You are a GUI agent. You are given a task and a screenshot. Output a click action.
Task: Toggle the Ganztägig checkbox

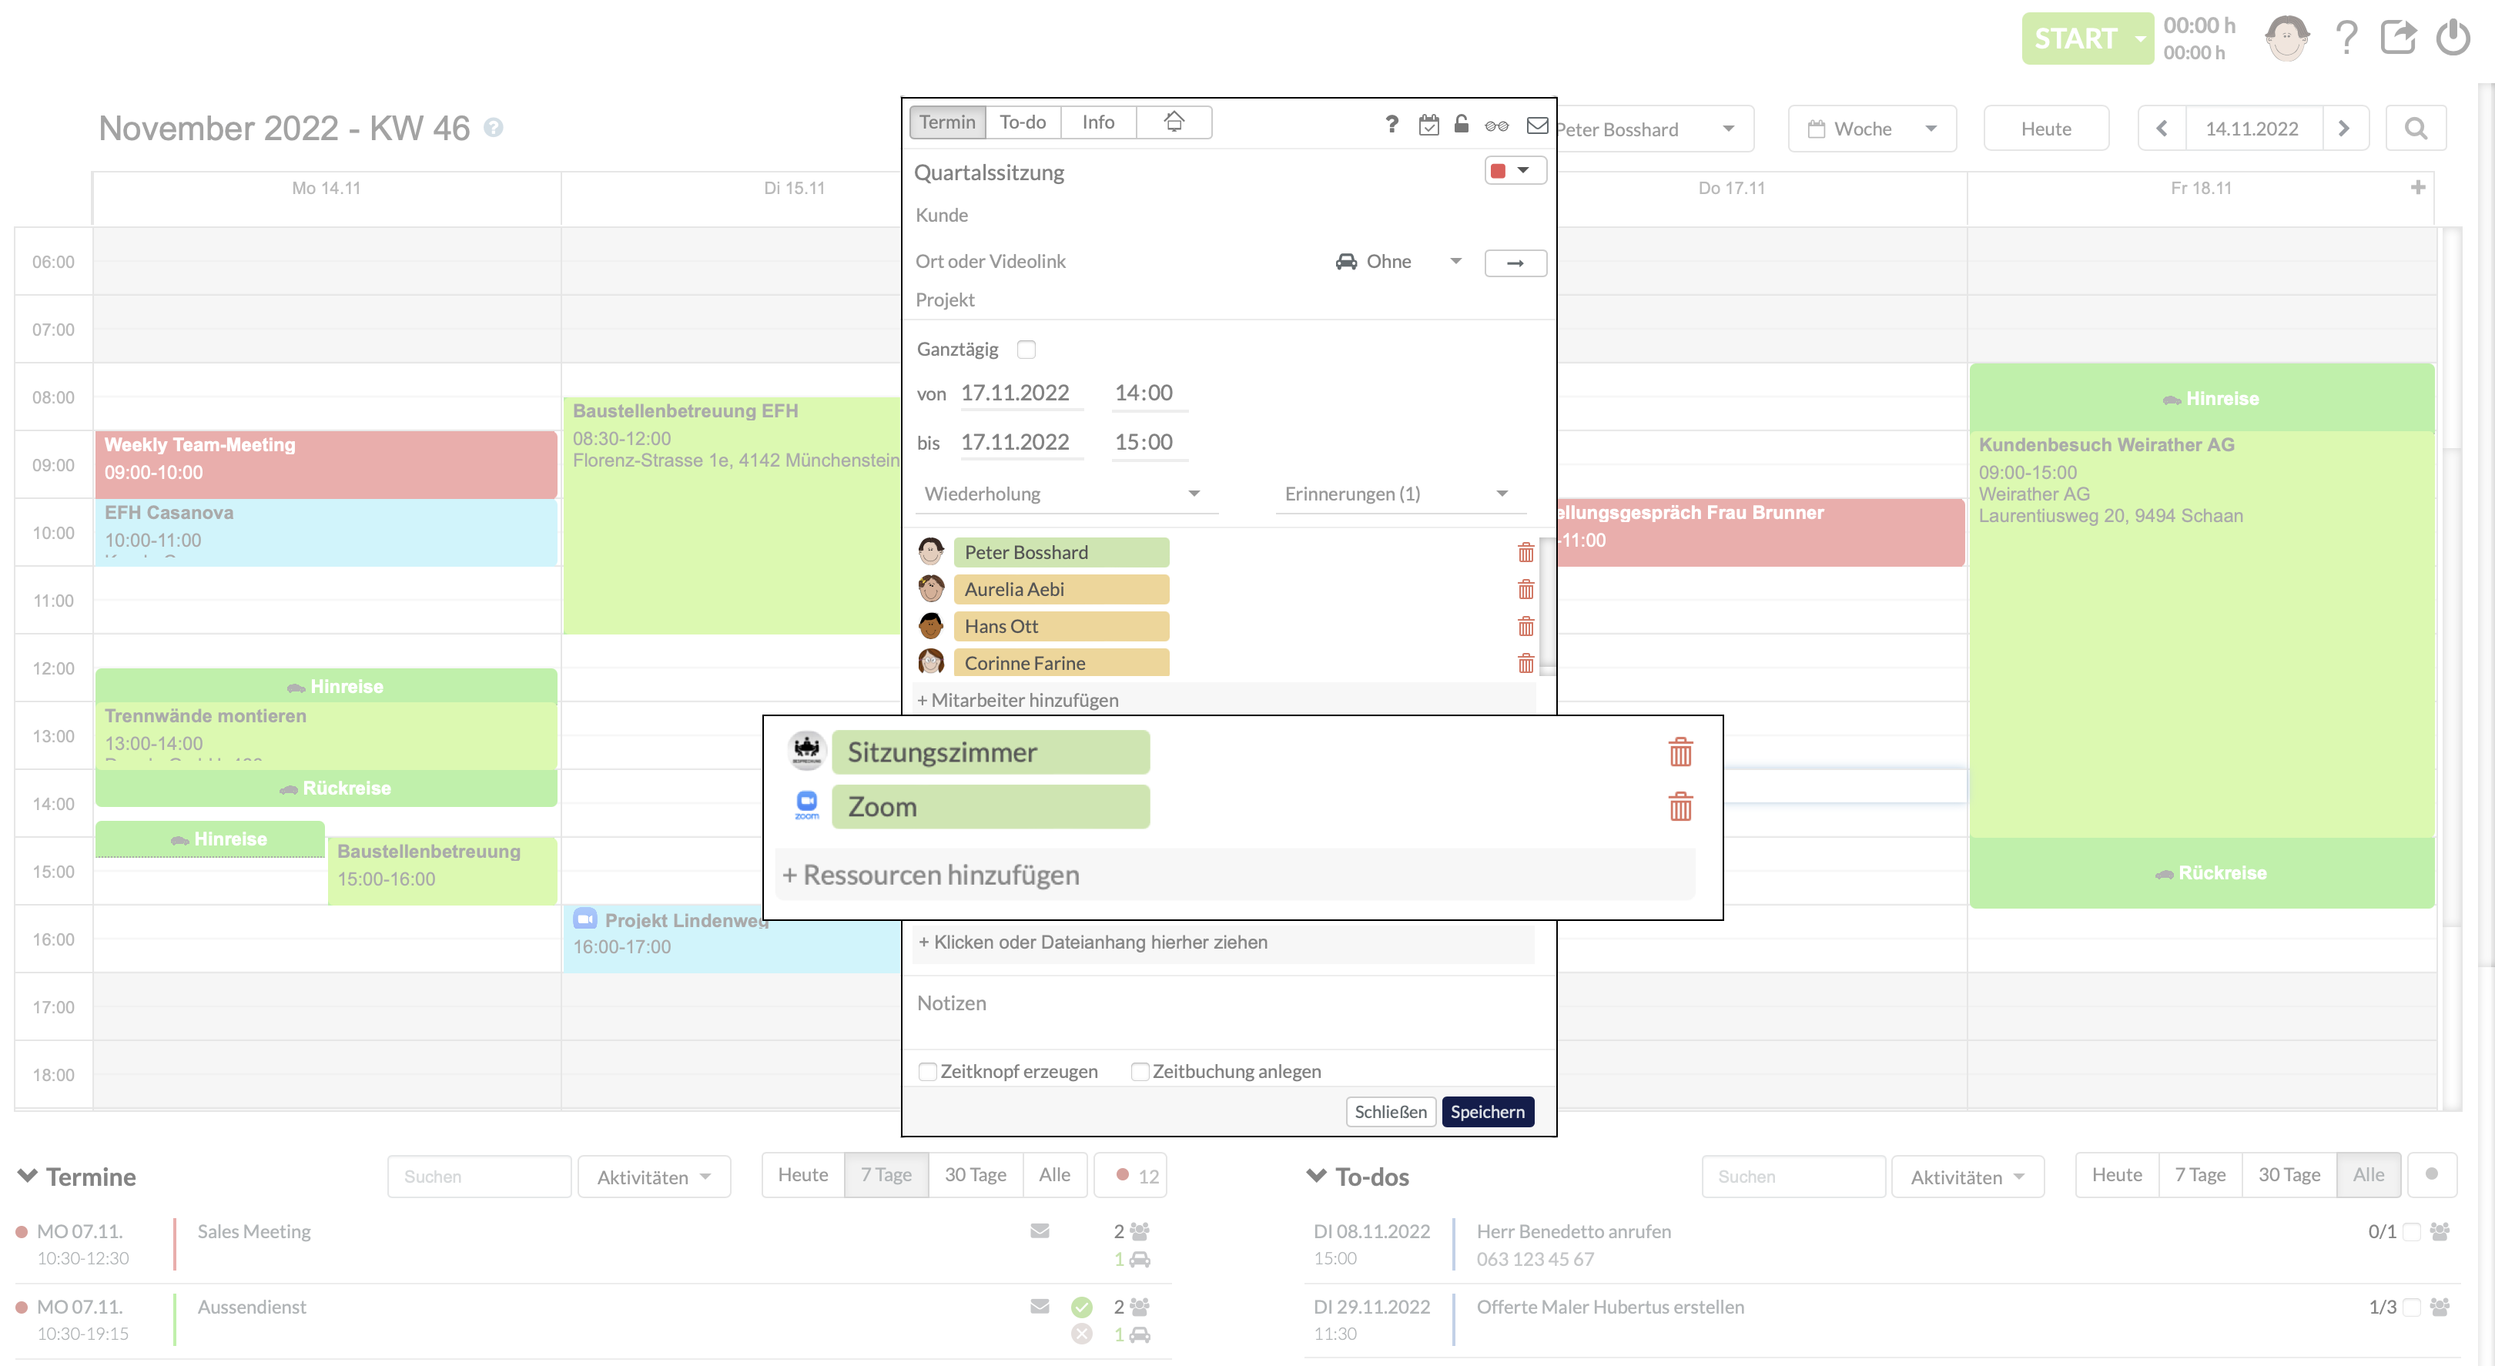click(1026, 349)
